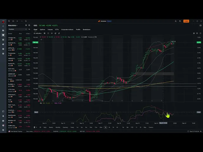Sort the watchlist by % Chg column
Viewport: 203px width, 152px height.
(28, 34)
